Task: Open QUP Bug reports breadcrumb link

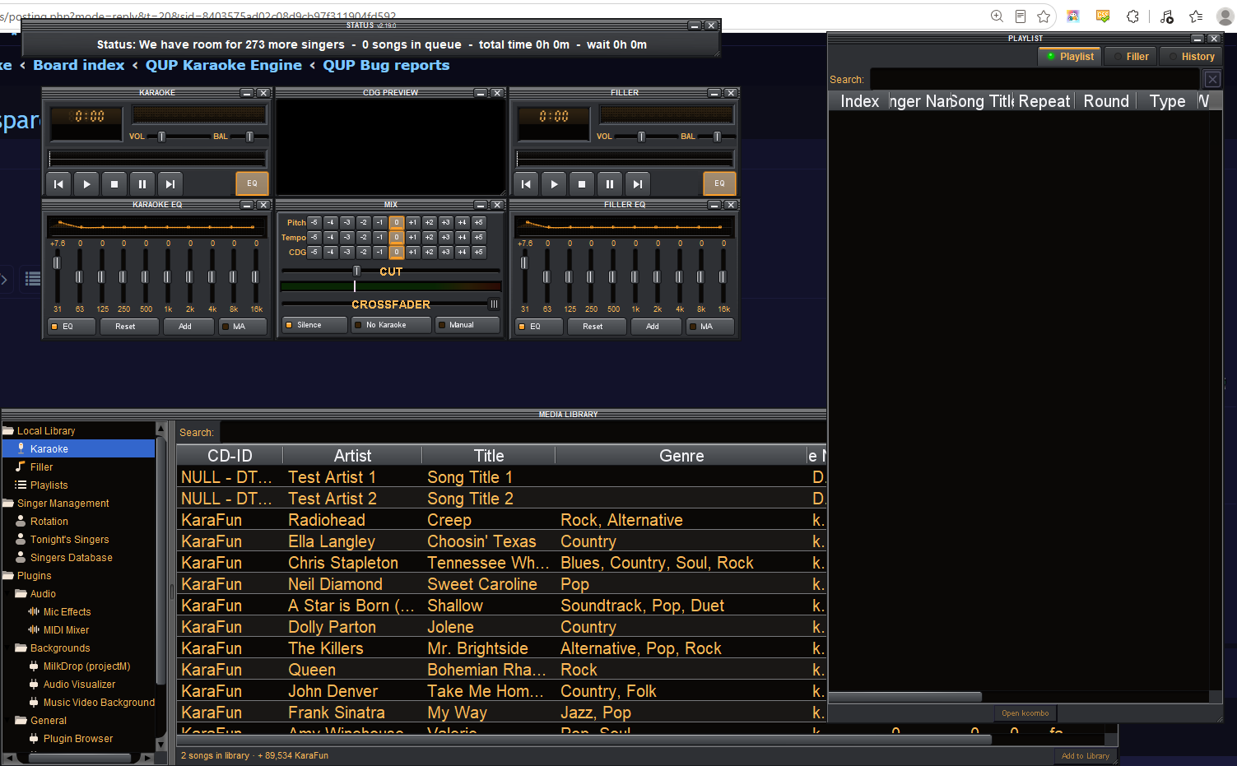Action: click(x=386, y=65)
